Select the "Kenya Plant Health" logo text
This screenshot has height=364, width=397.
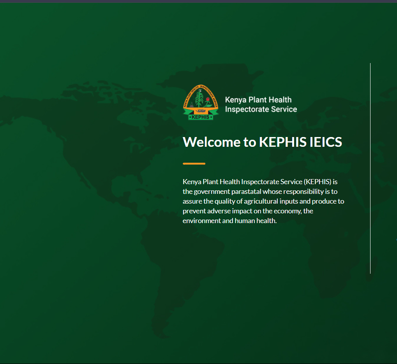[258, 100]
